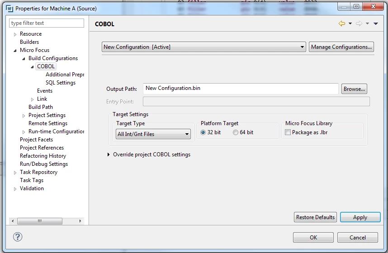Apply the COBOL settings
This screenshot has height=253, width=388.
click(x=360, y=217)
